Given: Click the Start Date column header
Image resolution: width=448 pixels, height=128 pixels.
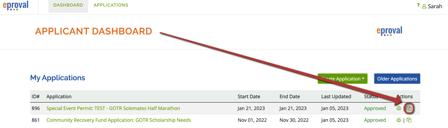Looking at the screenshot, I should click(249, 97).
